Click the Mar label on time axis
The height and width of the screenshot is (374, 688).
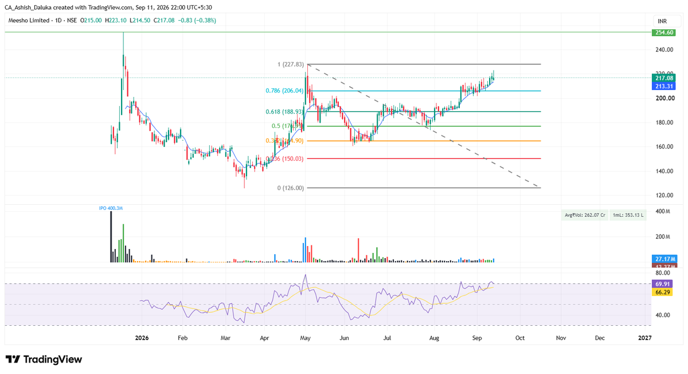pyautogui.click(x=226, y=338)
